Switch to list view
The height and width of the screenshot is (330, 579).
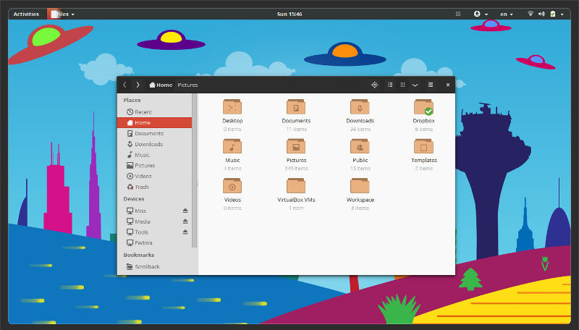pos(390,85)
